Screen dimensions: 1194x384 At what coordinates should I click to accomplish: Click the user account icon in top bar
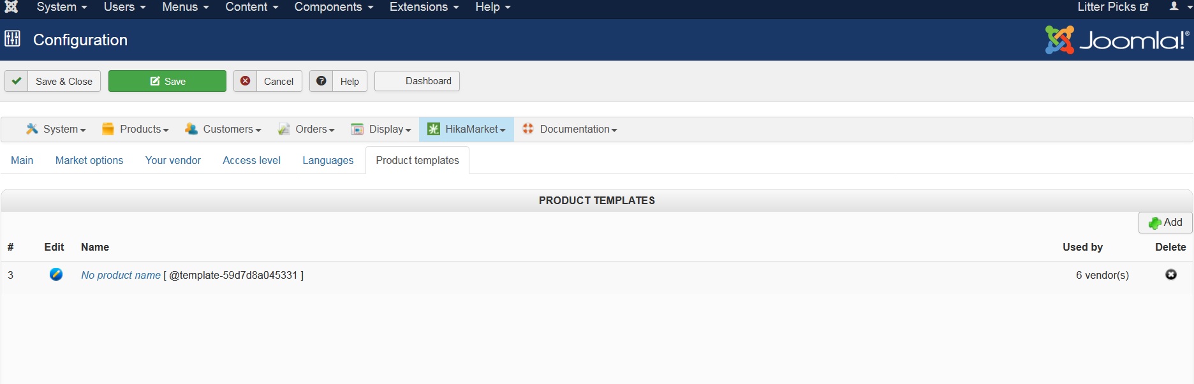[1174, 7]
